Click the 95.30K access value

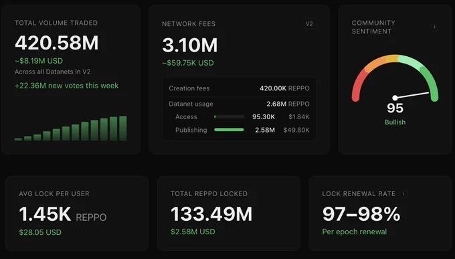[264, 116]
